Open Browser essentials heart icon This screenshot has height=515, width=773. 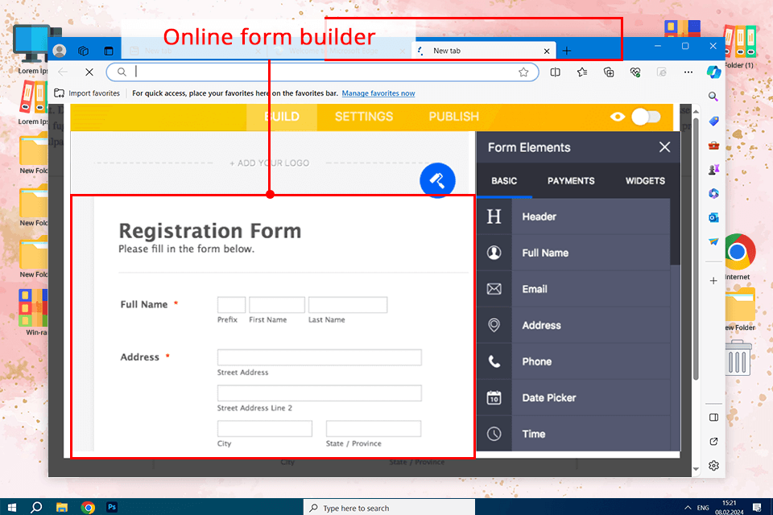(x=635, y=72)
